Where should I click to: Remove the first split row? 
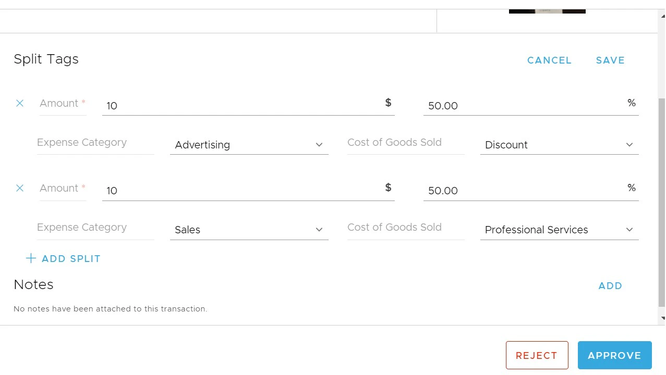pos(20,103)
